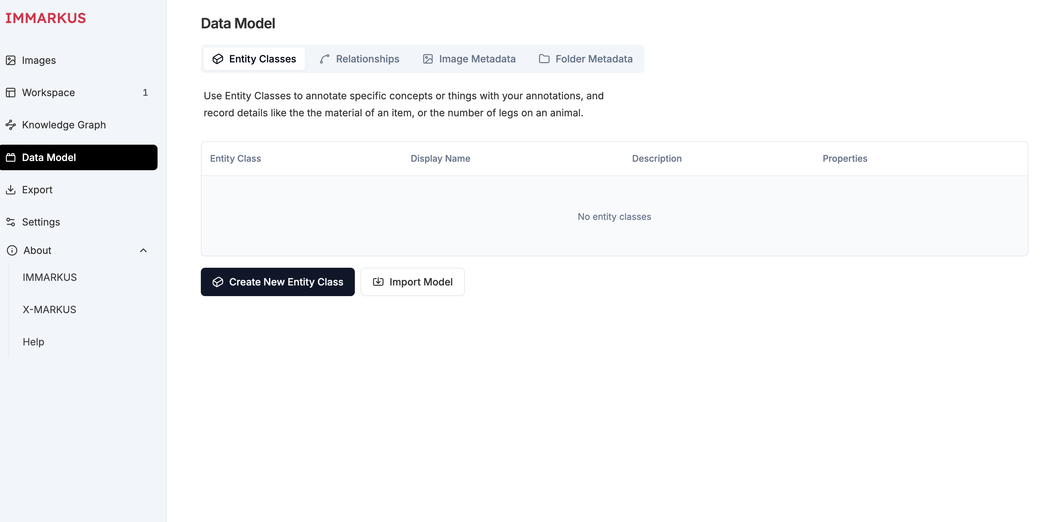The width and height of the screenshot is (1056, 522).
Task: Switch to the Relationships tab
Action: [359, 59]
